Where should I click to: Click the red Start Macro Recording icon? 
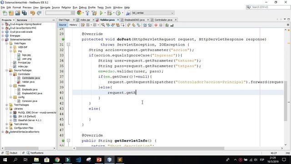point(156,25)
